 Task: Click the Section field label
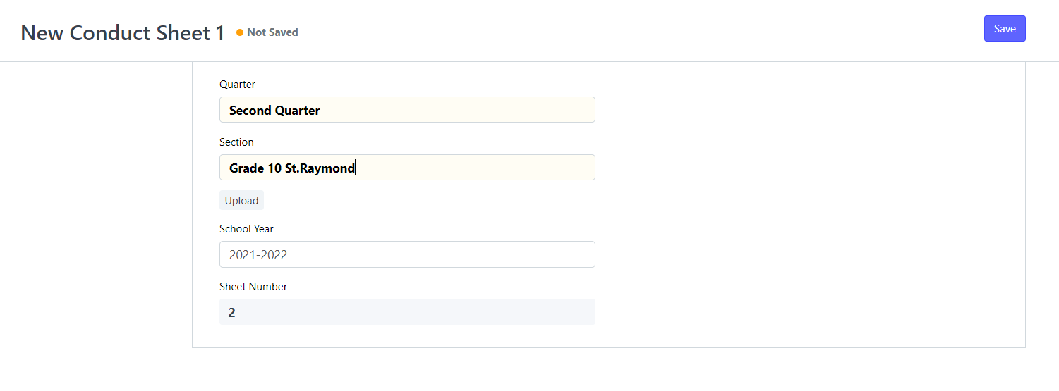click(x=236, y=142)
